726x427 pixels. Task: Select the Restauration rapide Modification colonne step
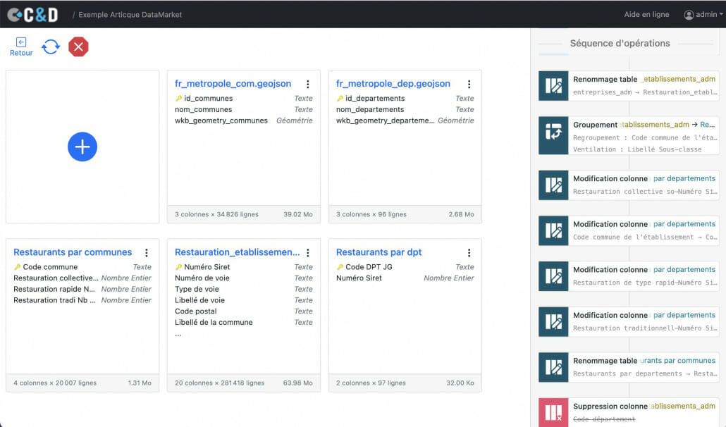629,276
